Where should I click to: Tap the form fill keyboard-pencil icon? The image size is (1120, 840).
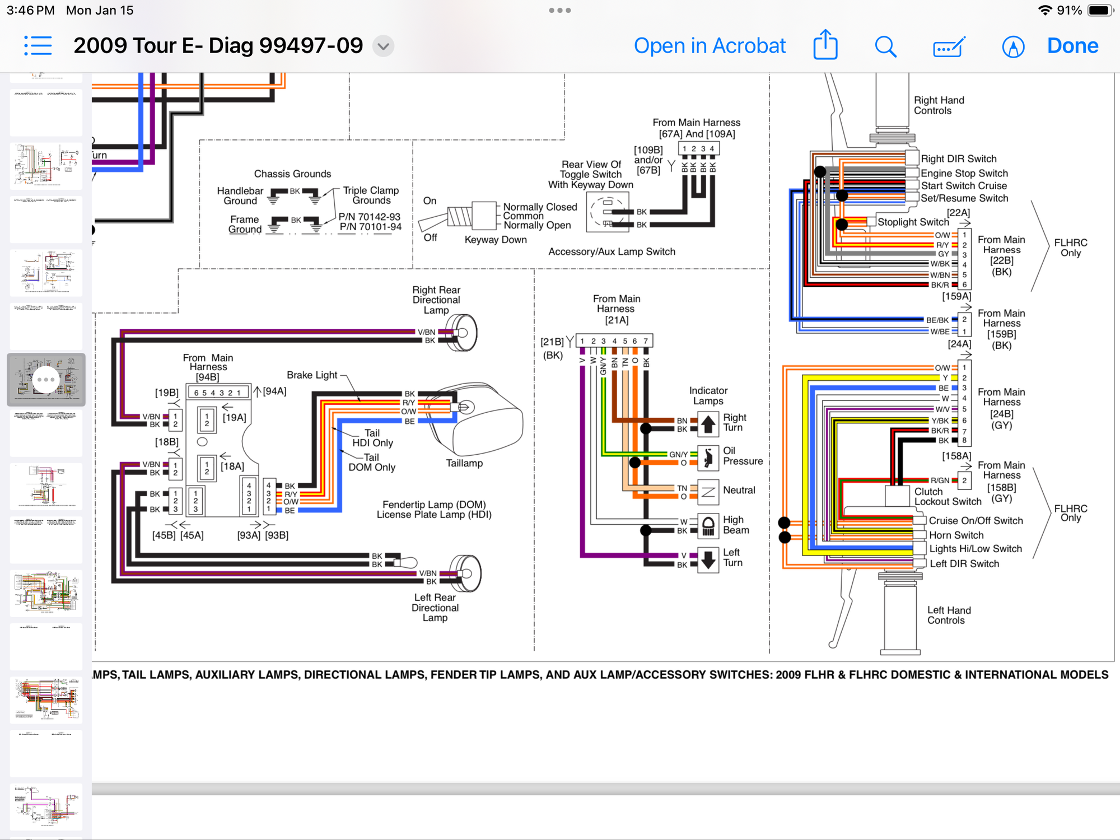click(x=949, y=47)
